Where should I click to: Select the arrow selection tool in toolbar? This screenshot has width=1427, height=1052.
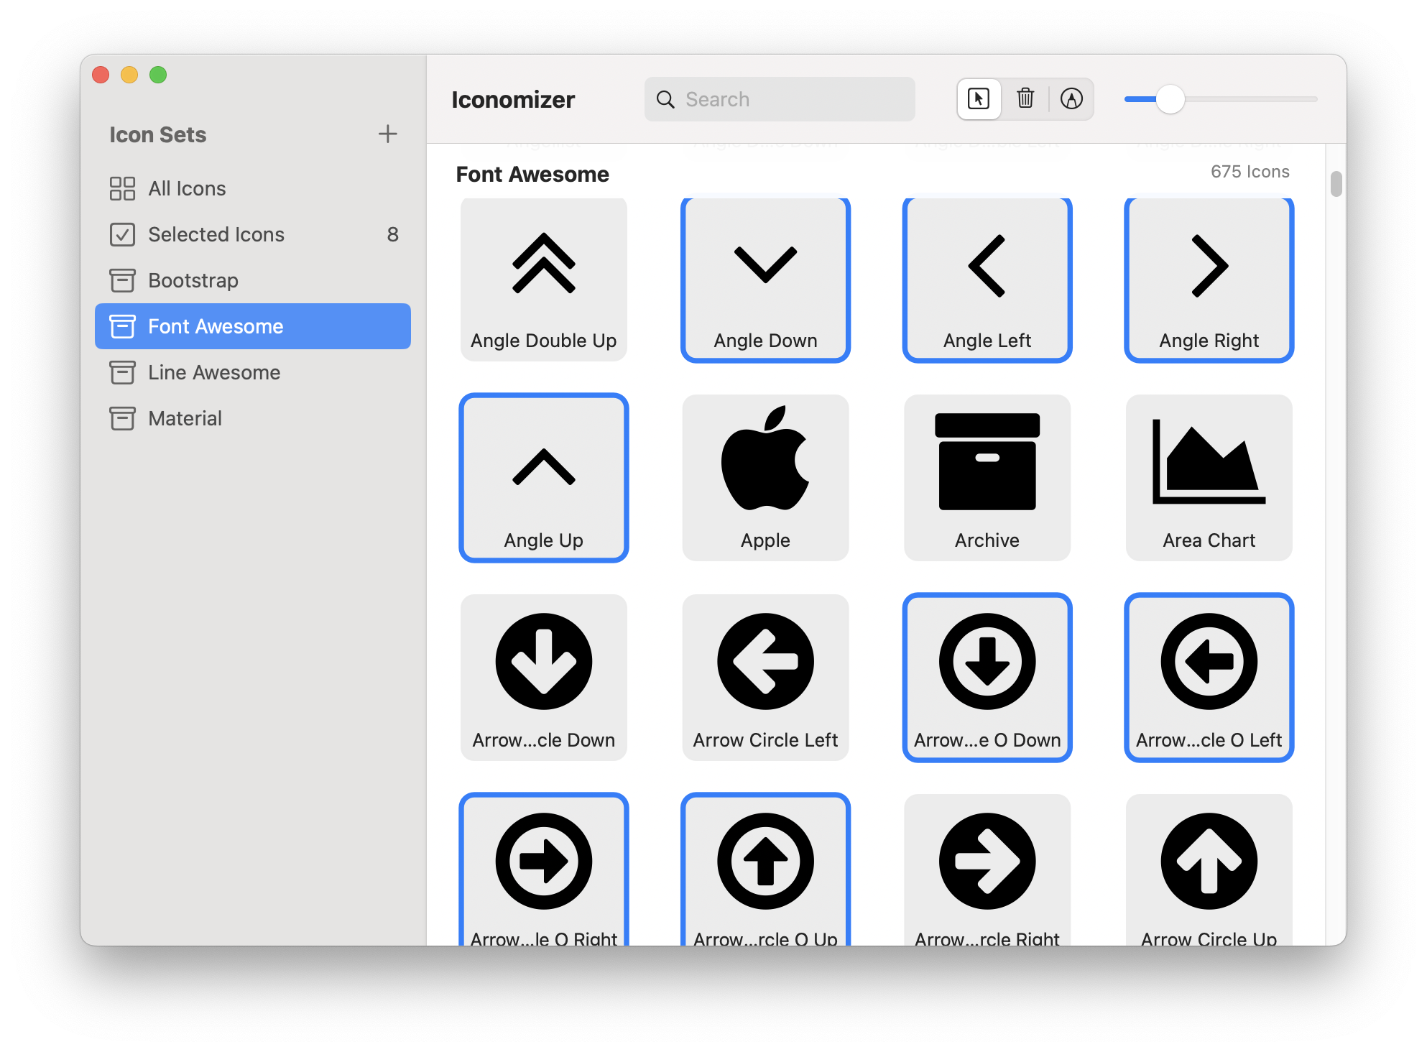[979, 99]
